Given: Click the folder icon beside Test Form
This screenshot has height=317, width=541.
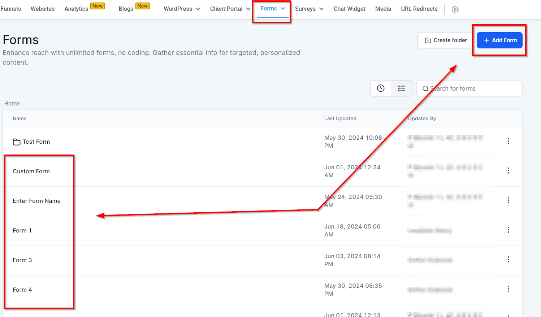Looking at the screenshot, I should pos(17,142).
